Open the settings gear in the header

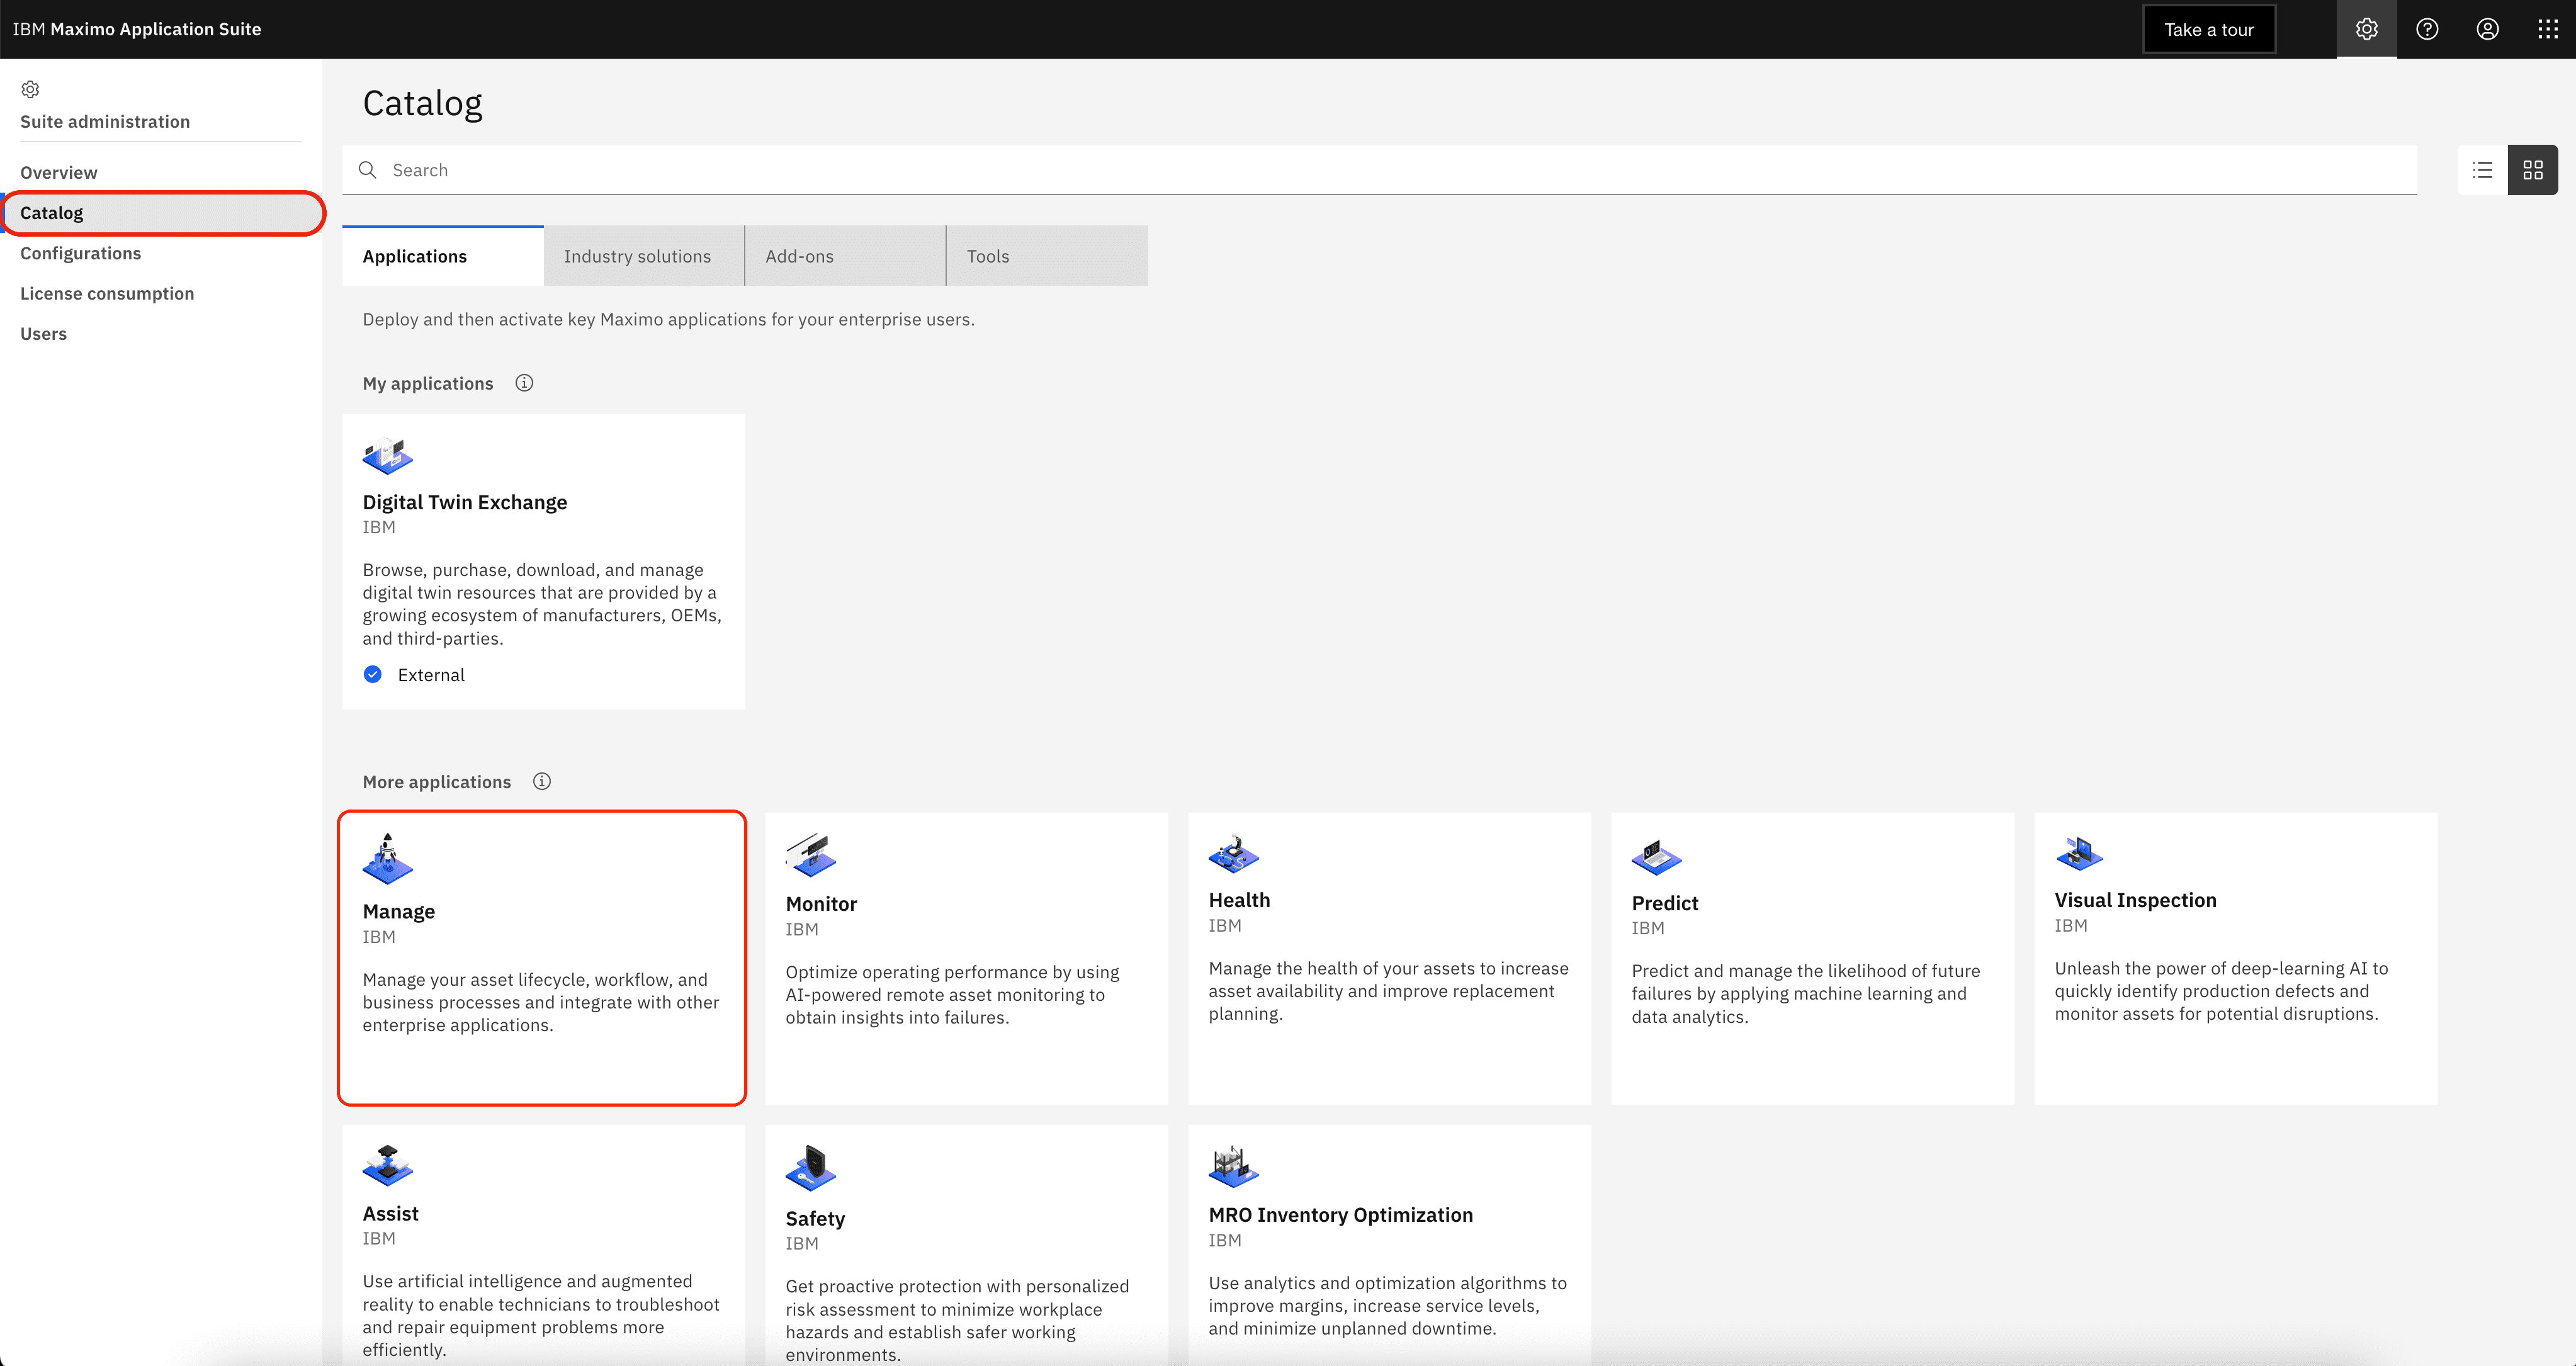tap(2366, 29)
